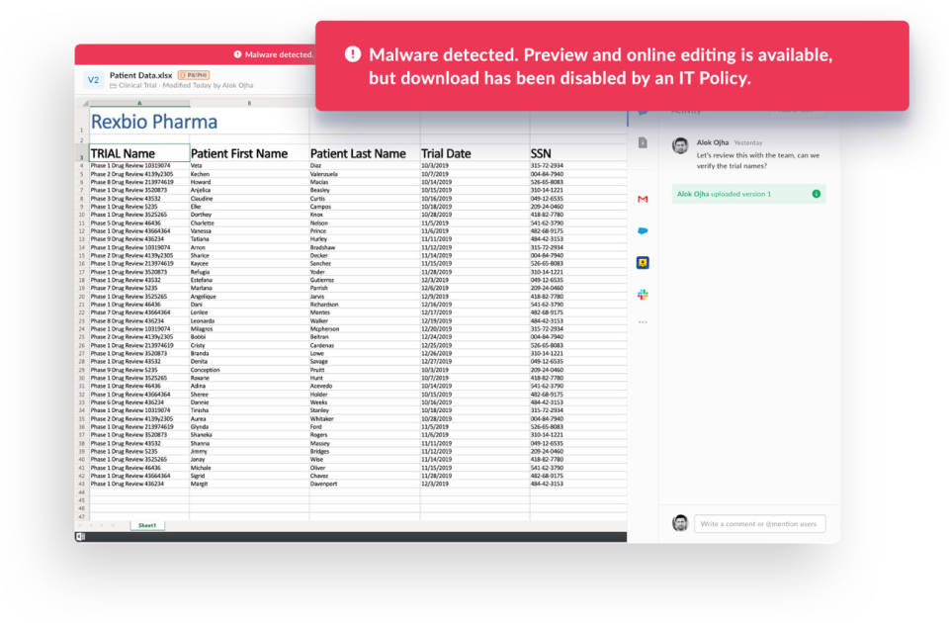
Task: Select the "TRIAL Name" header cell
Action: 139,153
